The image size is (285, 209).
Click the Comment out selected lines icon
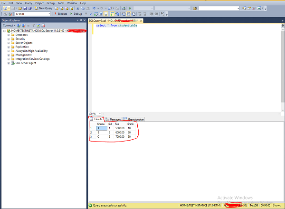tap(140, 14)
